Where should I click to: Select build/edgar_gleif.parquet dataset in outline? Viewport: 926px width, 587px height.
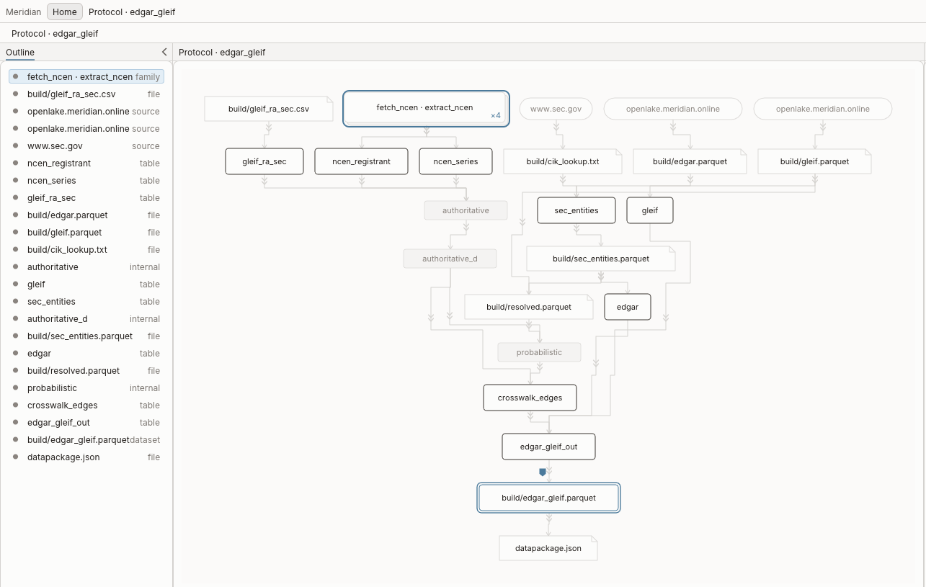click(86, 440)
